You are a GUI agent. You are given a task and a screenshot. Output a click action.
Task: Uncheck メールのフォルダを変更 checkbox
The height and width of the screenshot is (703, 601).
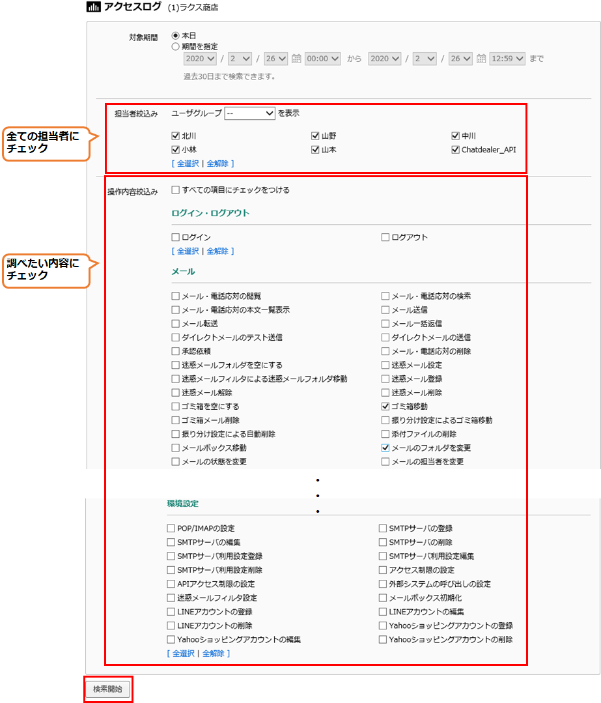tap(385, 448)
